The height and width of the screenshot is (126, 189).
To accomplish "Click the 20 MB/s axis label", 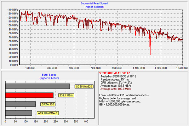I will point(13,57).
